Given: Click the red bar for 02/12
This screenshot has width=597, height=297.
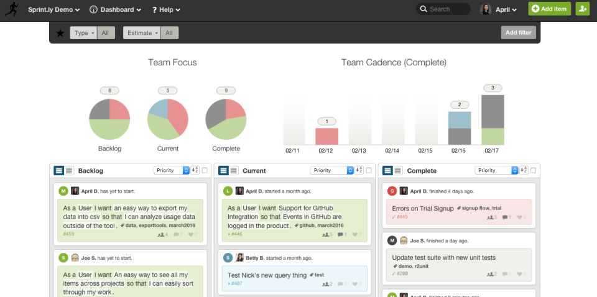Looking at the screenshot, I should [x=326, y=136].
